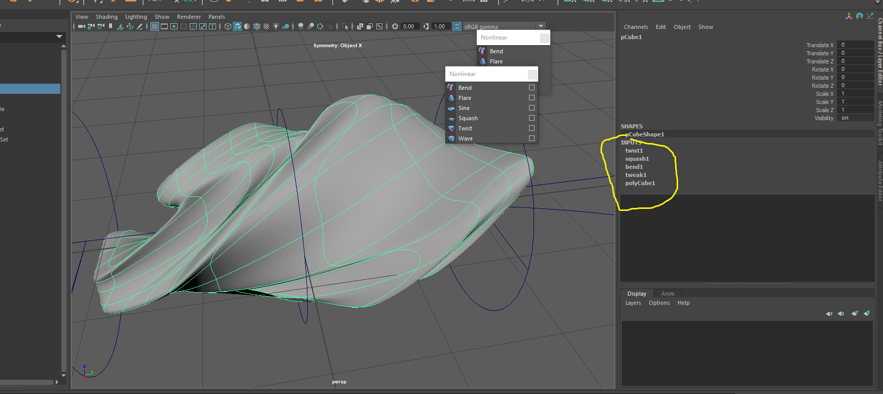The width and height of the screenshot is (883, 394).
Task: Expand the twist1 input node
Action: [x=633, y=151]
